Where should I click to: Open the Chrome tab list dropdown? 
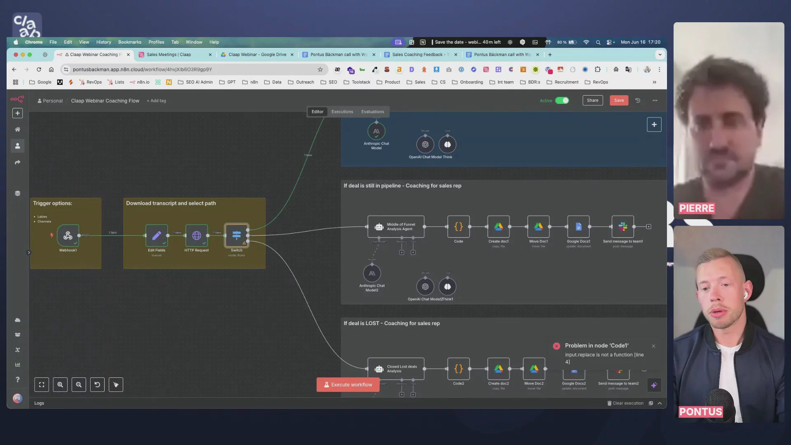pos(660,54)
